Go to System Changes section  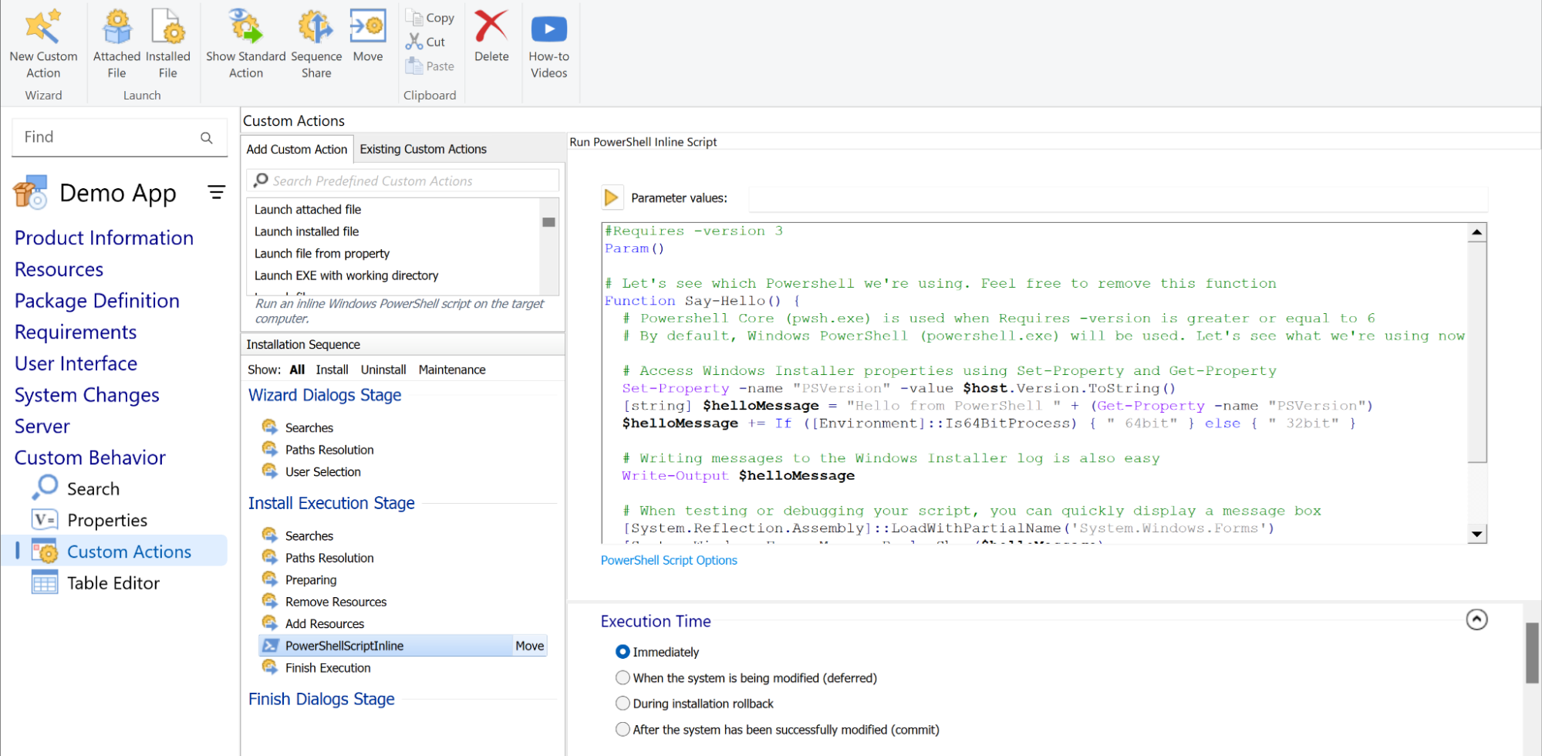[x=87, y=395]
